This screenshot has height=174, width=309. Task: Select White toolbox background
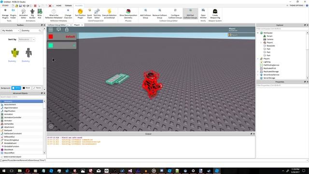[16, 88]
